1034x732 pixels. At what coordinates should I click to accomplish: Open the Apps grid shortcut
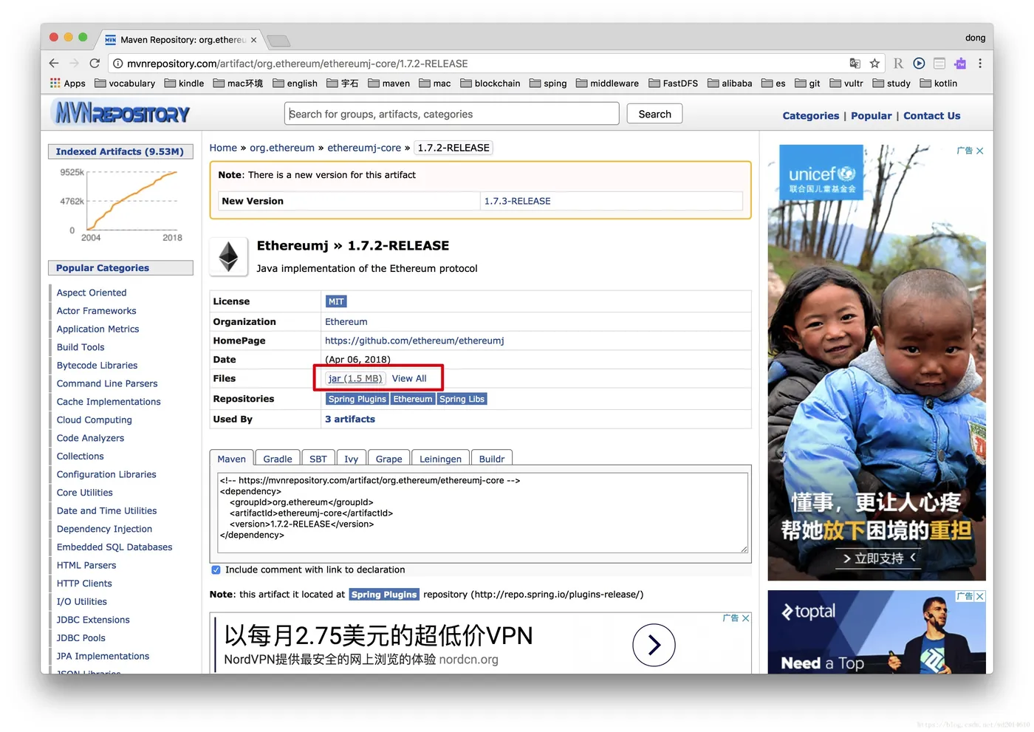pos(67,83)
